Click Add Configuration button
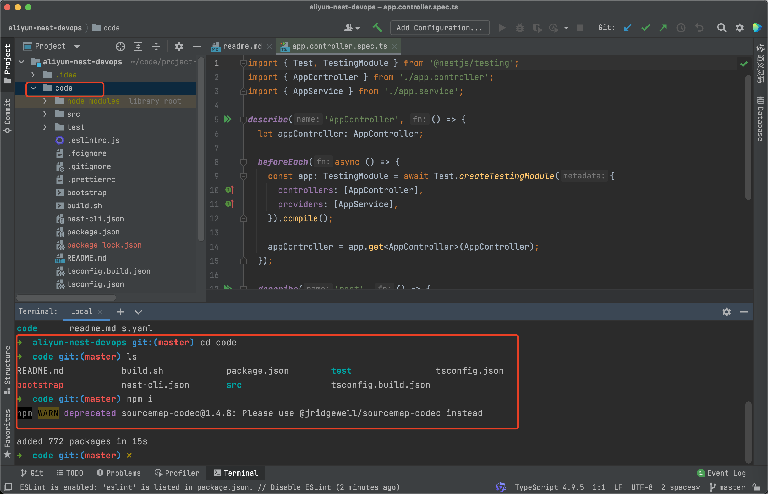 tap(440, 28)
